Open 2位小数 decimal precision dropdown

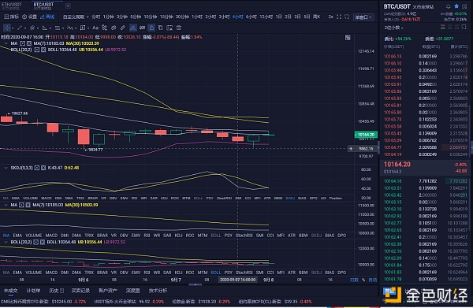point(393,28)
